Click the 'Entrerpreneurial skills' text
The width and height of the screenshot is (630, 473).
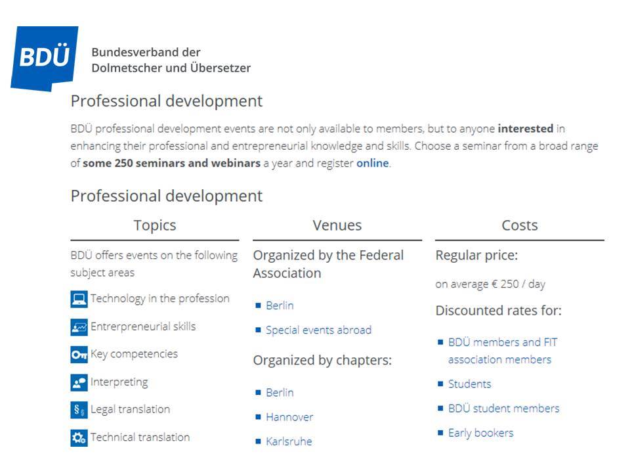pyautogui.click(x=143, y=327)
